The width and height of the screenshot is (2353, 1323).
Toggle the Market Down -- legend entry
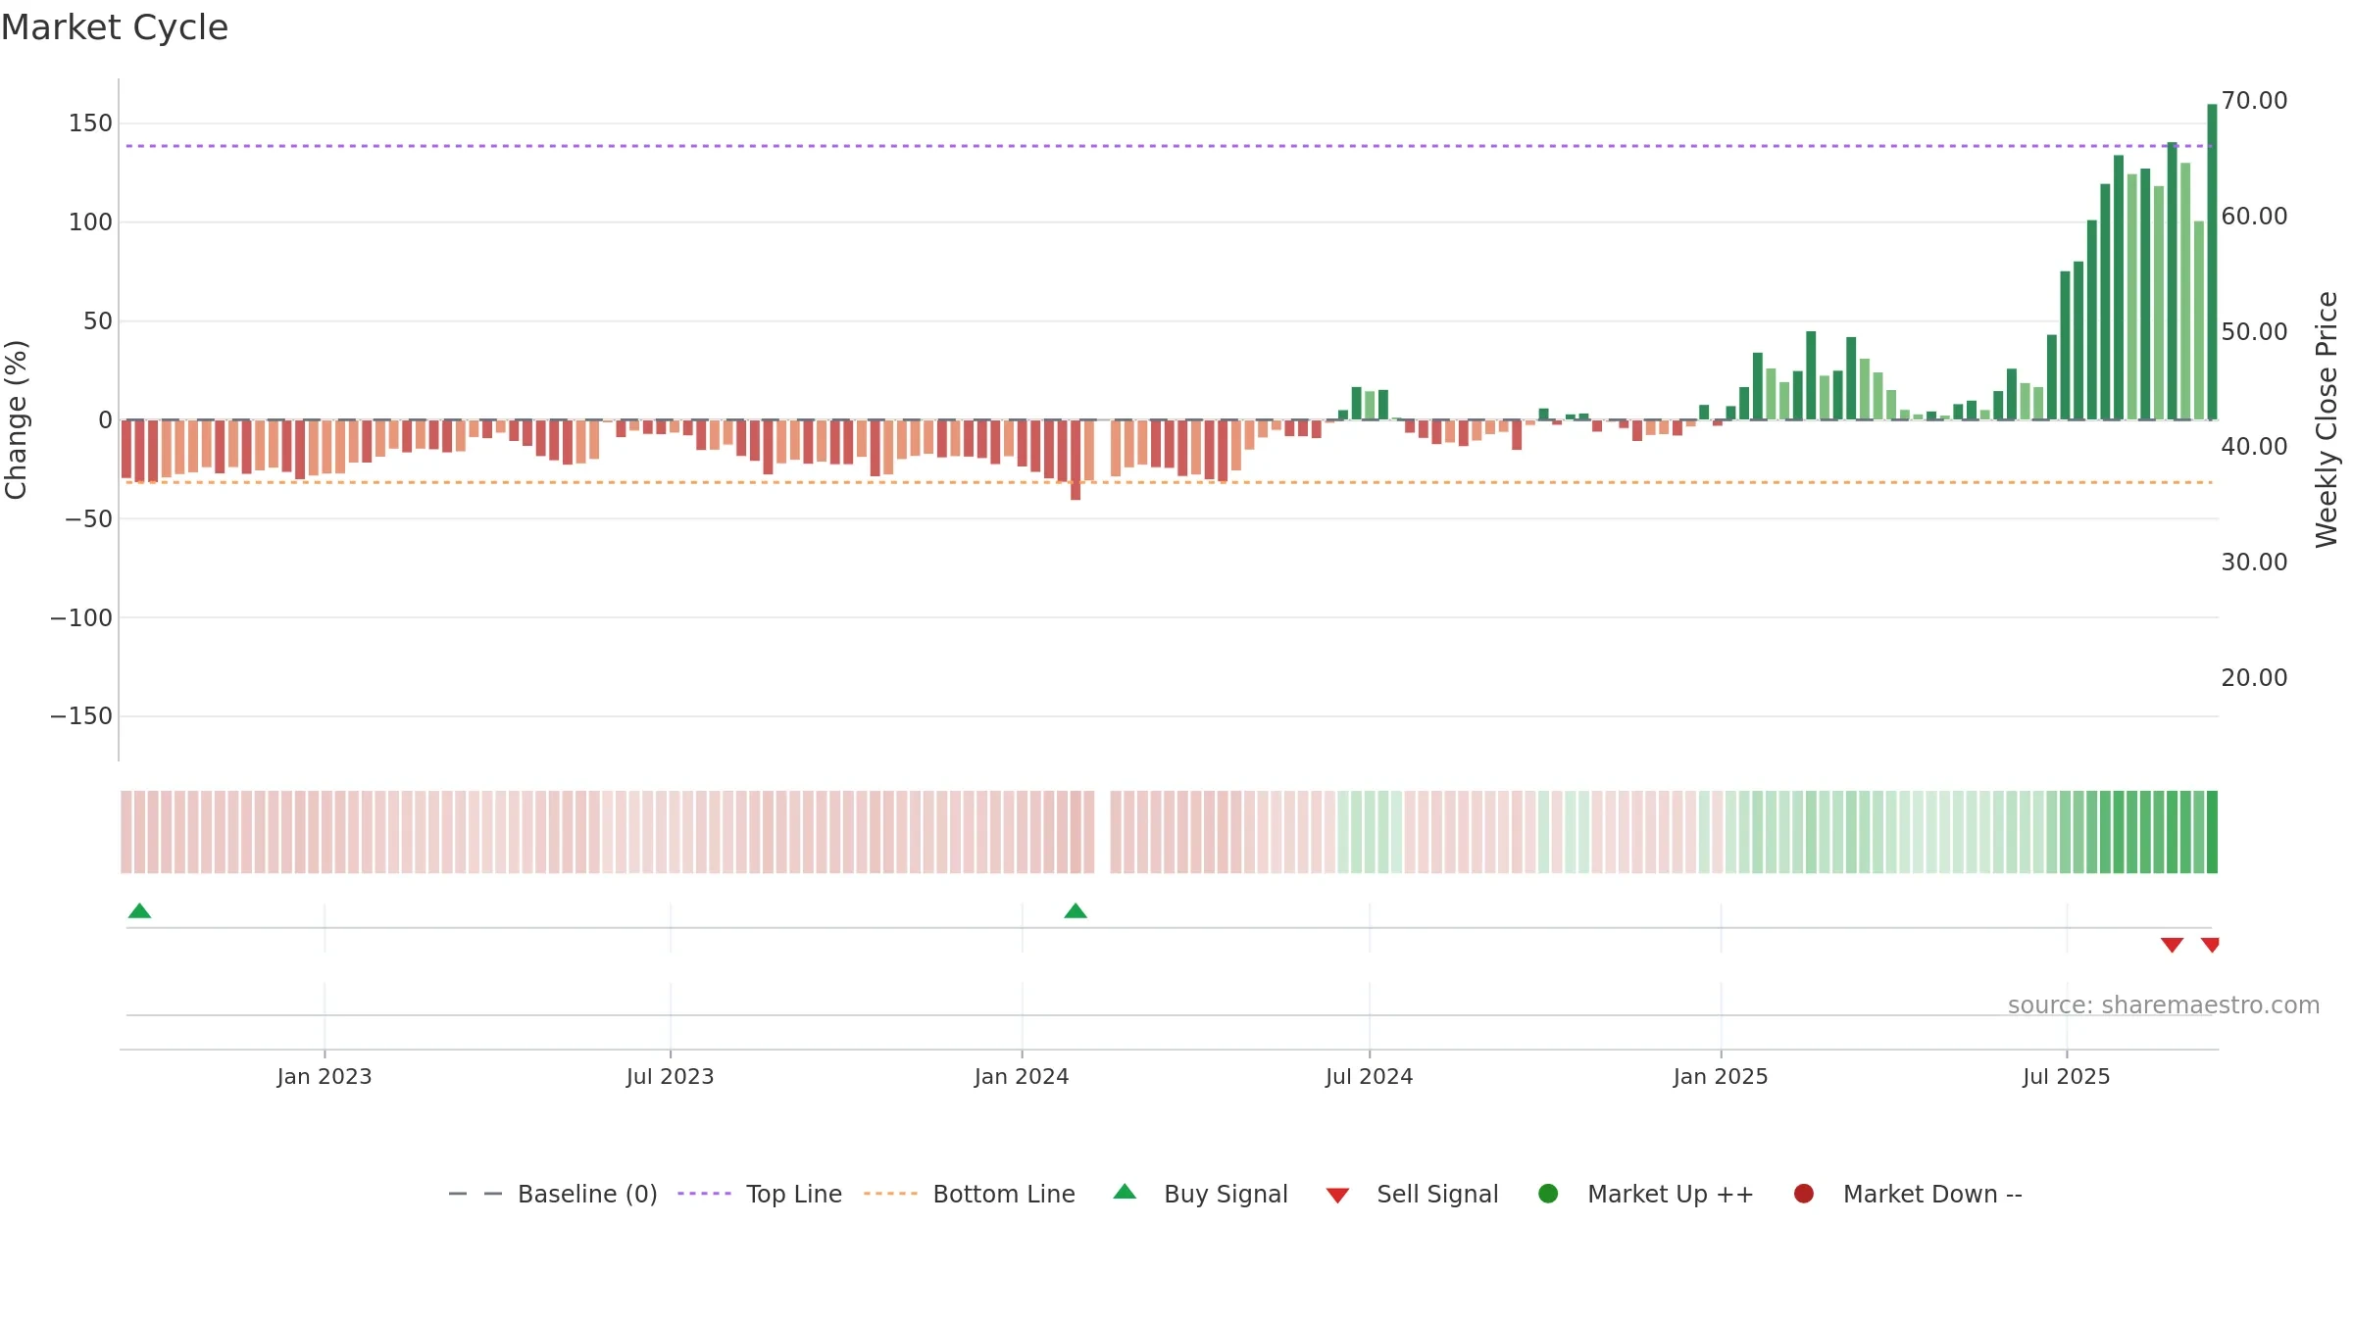(1907, 1194)
